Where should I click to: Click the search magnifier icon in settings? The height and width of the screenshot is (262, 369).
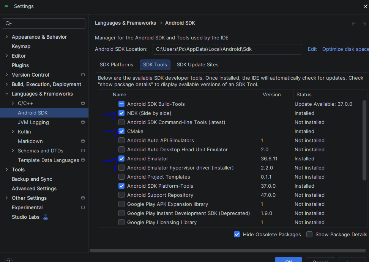(8, 24)
